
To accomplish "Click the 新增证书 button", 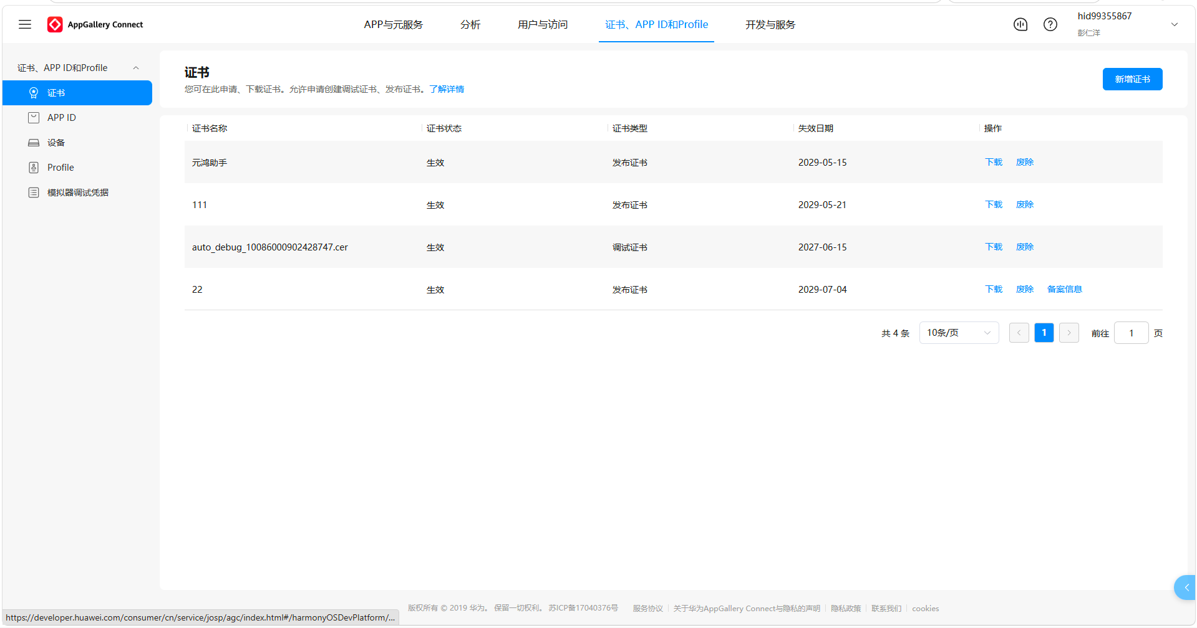I will click(x=1132, y=79).
